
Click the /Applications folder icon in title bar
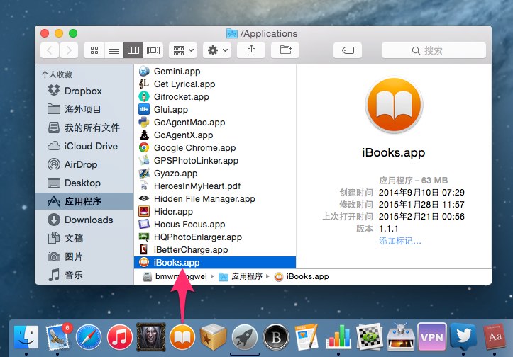pyautogui.click(x=231, y=33)
